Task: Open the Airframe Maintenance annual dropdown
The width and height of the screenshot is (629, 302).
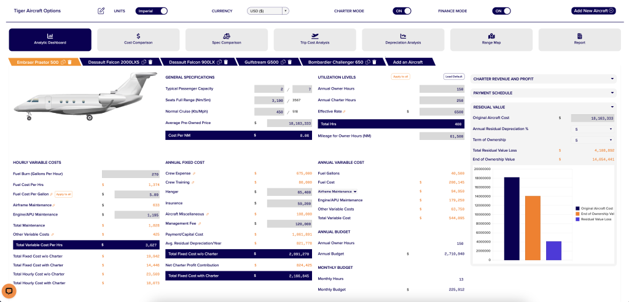Action: coord(337,192)
